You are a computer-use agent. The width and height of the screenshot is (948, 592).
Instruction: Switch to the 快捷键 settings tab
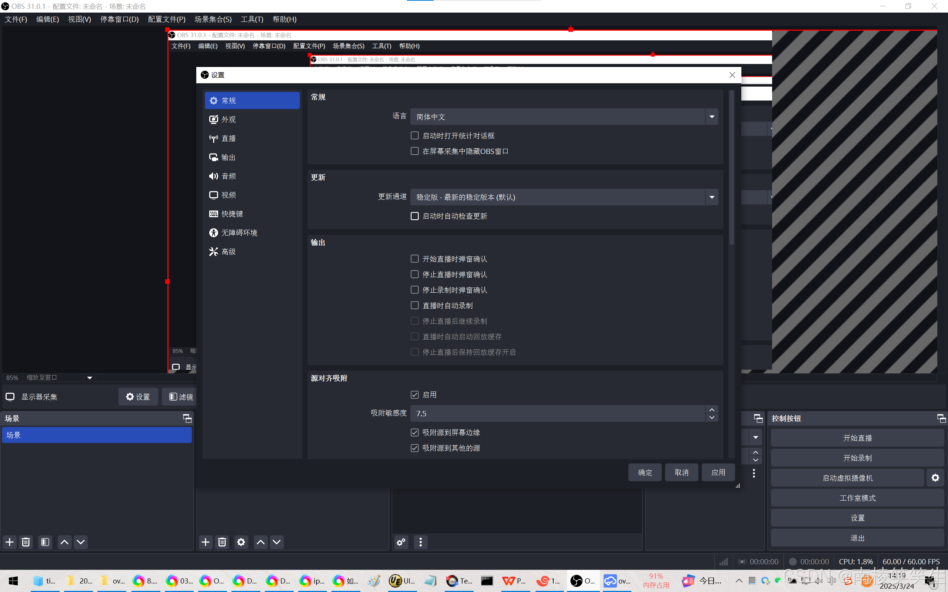232,214
